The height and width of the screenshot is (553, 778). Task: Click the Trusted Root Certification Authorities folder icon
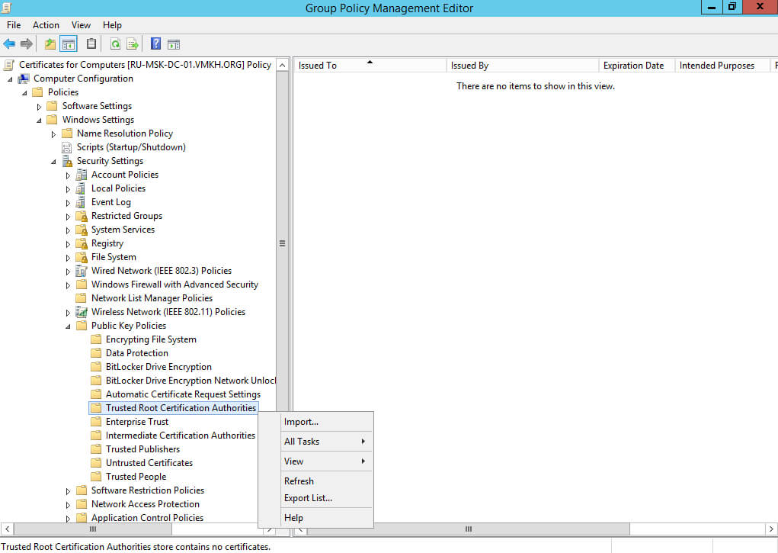pyautogui.click(x=96, y=408)
